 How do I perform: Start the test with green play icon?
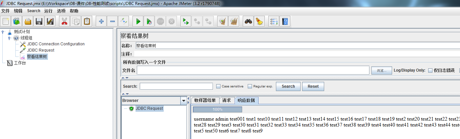coord(138,22)
